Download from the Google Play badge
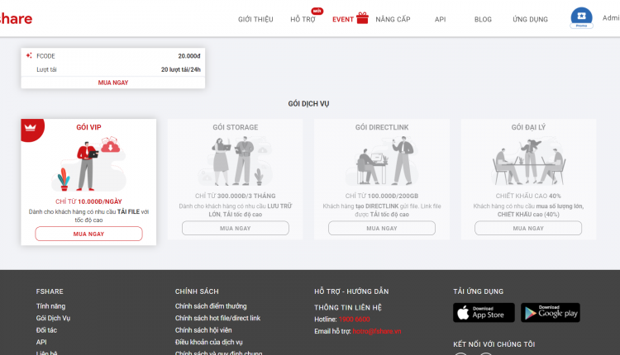 (x=551, y=312)
